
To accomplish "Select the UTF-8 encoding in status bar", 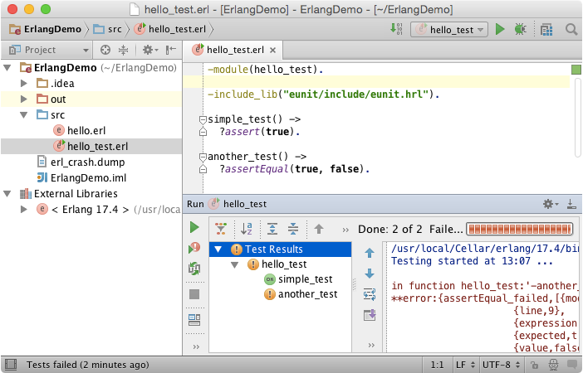I will point(497,364).
